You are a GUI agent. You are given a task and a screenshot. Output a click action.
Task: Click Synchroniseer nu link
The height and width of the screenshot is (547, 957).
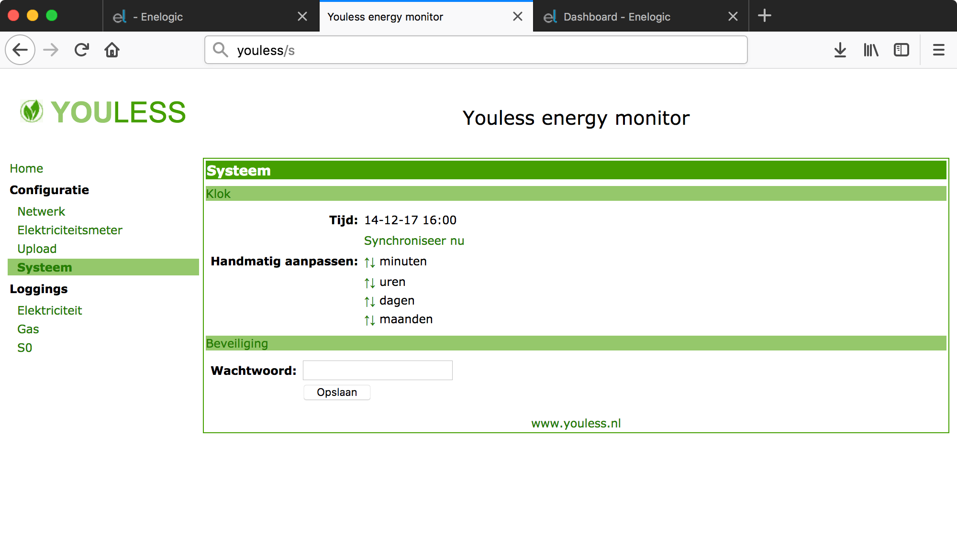pos(414,241)
